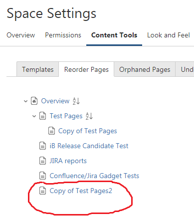Image resolution: width=194 pixels, height=222 pixels.
Task: Open the Overview settings tab
Action: 21,35
